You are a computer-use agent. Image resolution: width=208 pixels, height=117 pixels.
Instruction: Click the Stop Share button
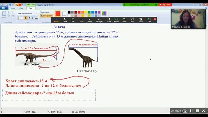(x=165, y=5)
